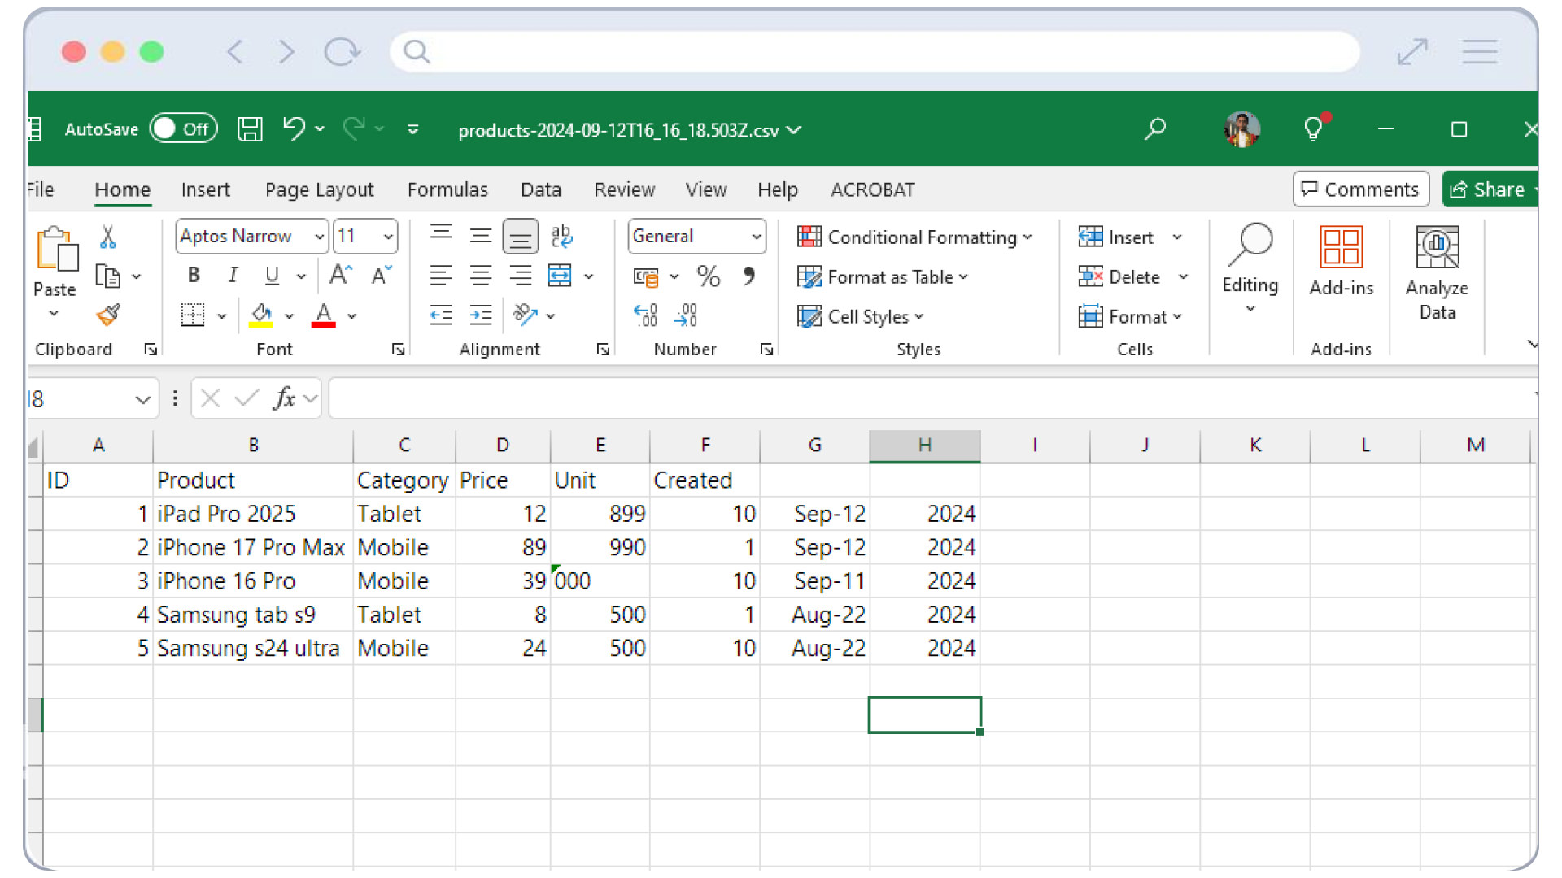Increase indent icon
Viewport: 1562px width, 878px height.
click(x=481, y=315)
